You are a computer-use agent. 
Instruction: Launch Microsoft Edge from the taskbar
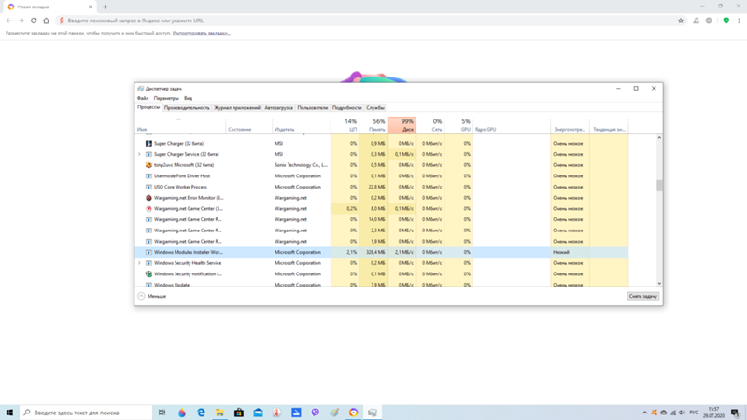[201, 413]
